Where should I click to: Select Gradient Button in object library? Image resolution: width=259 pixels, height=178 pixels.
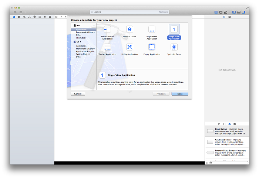click(227, 142)
